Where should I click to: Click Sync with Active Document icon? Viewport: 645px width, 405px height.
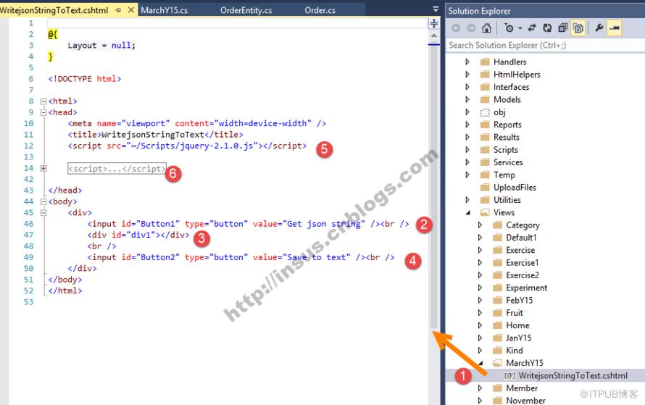click(532, 28)
